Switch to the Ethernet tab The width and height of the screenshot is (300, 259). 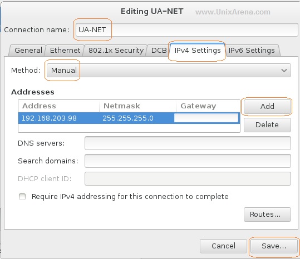(65, 51)
